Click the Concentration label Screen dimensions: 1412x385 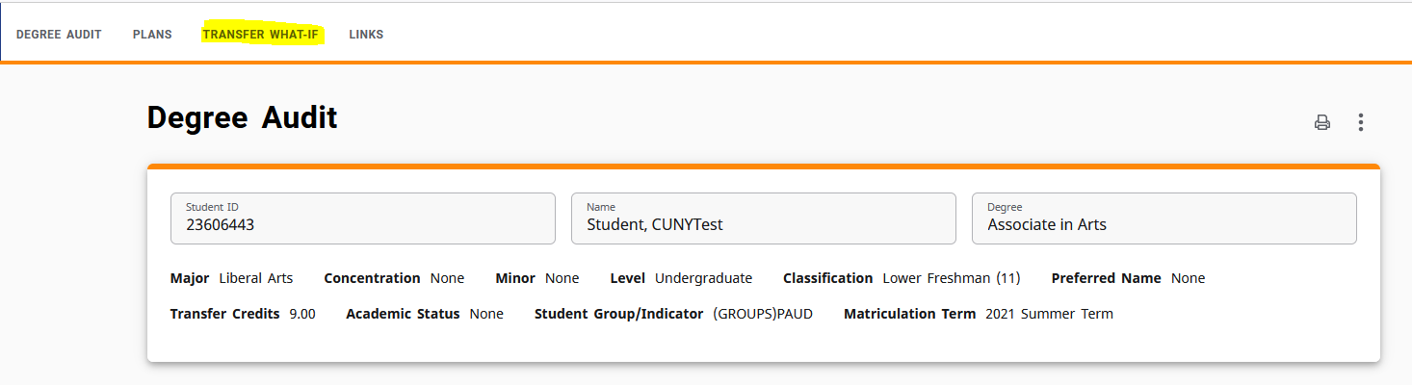pyautogui.click(x=372, y=278)
